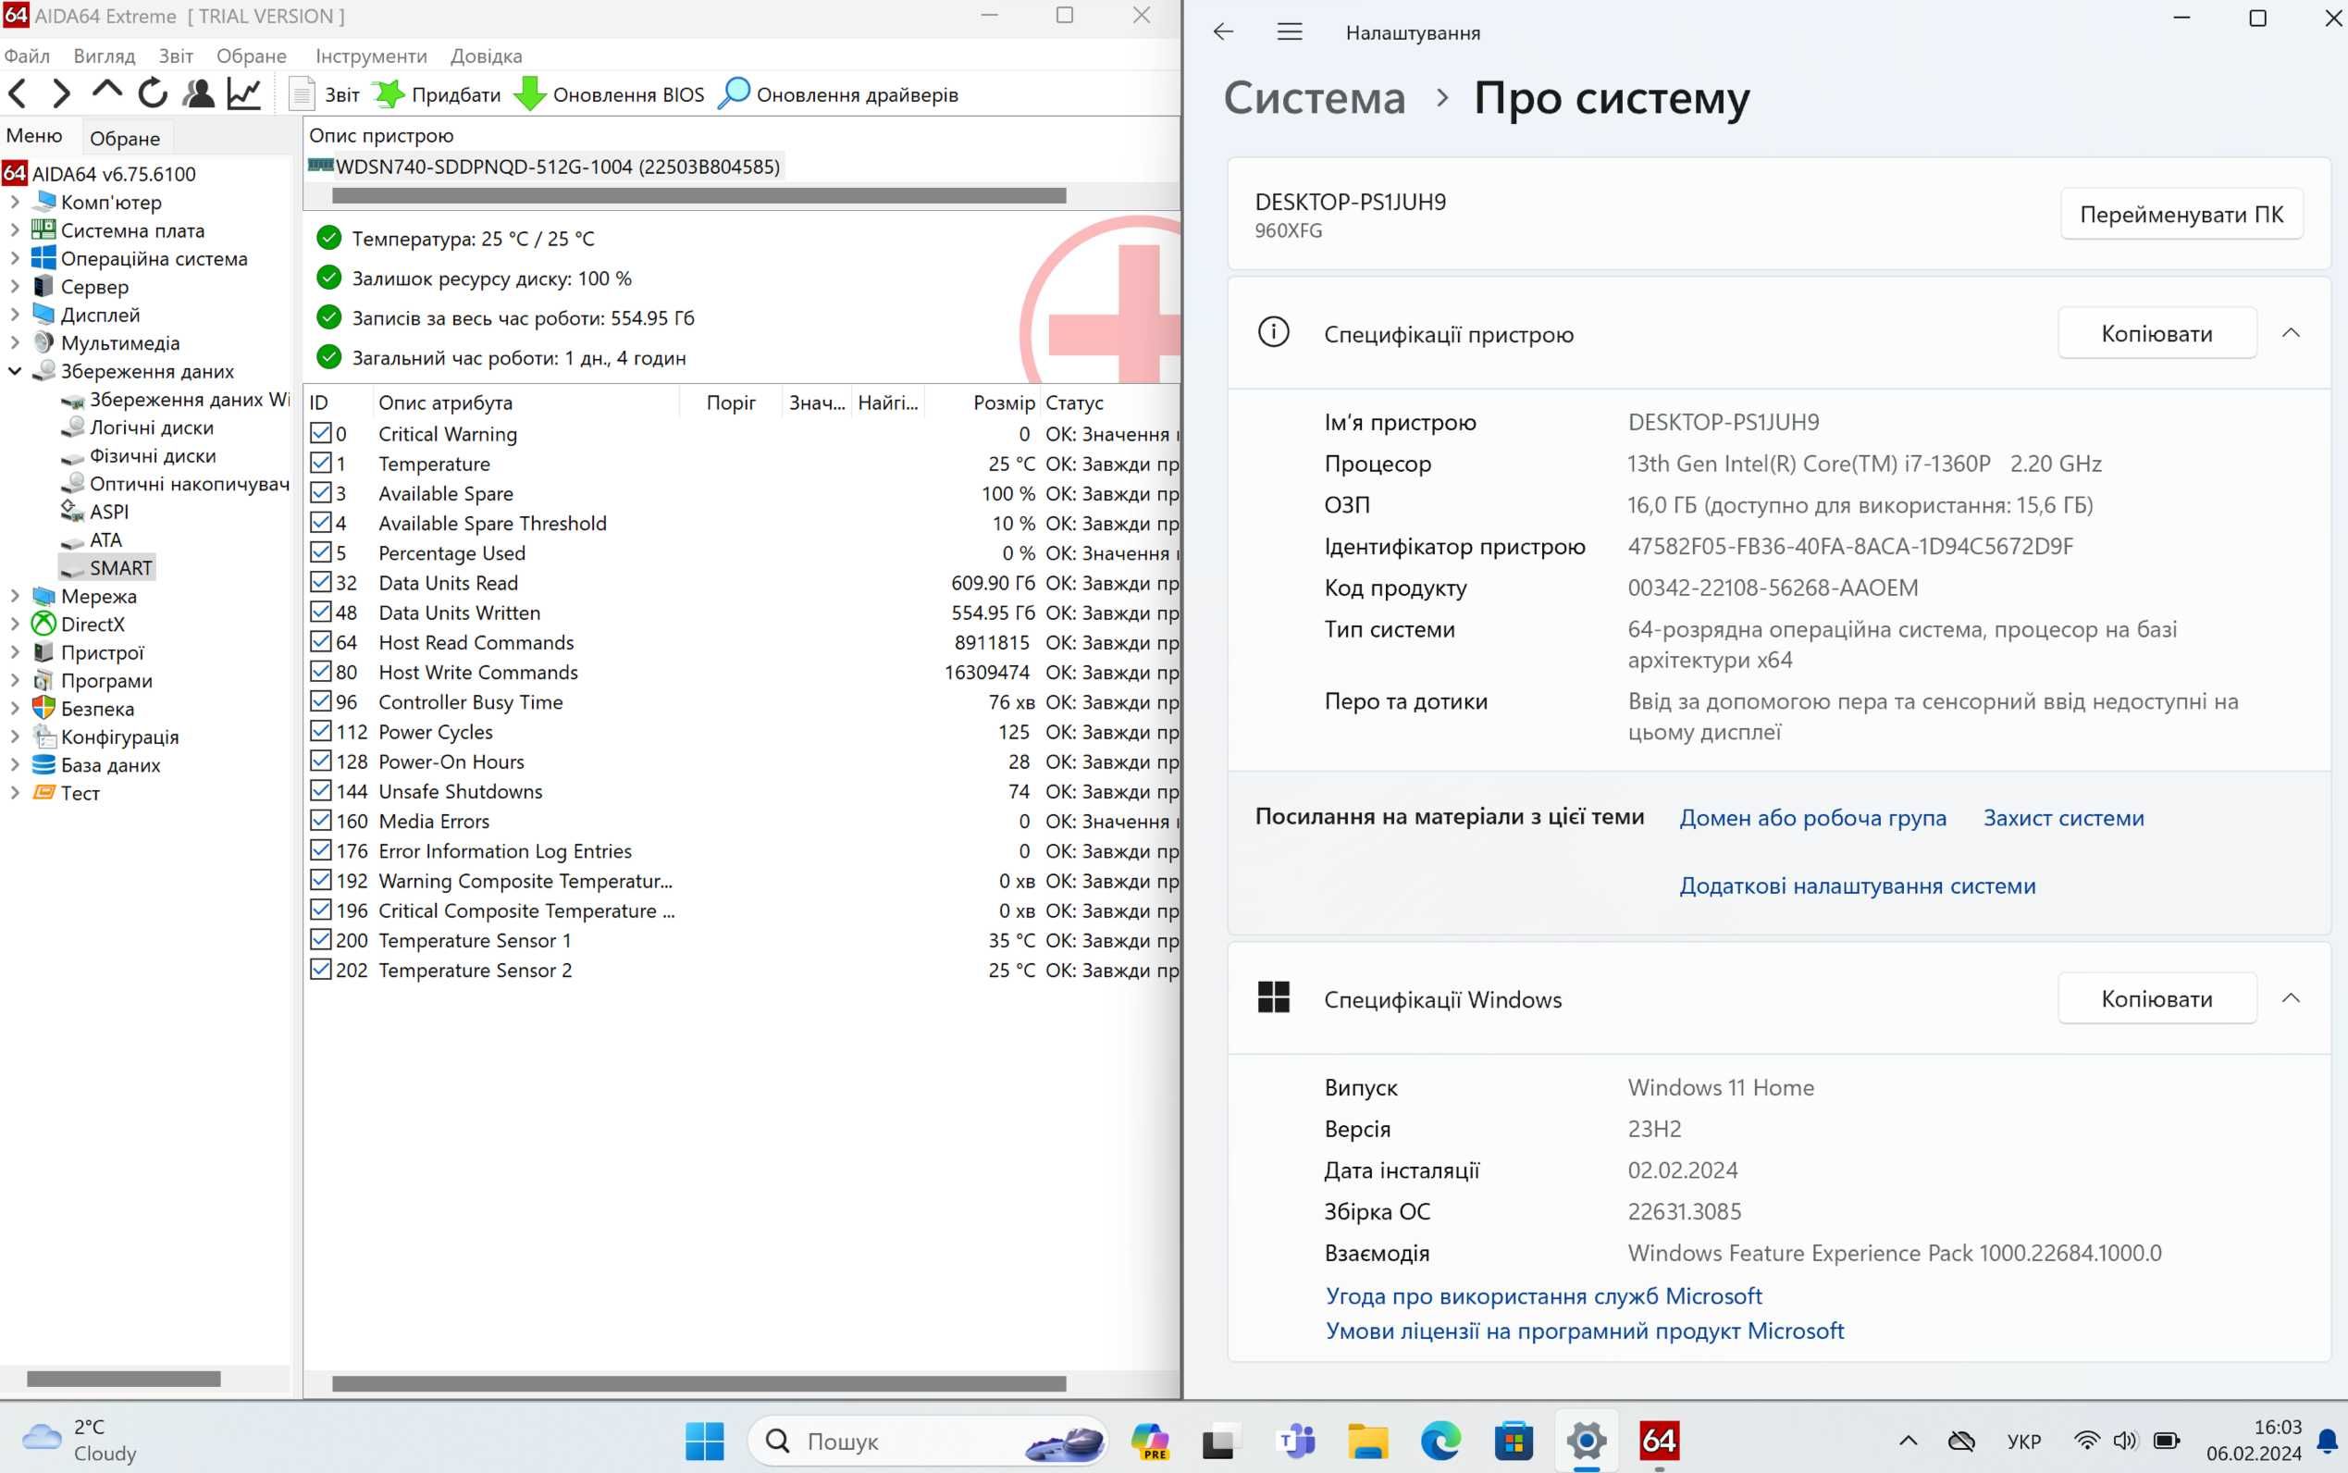Collapse Специфікації пристрою section chevron
Image resolution: width=2348 pixels, height=1473 pixels.
(2291, 333)
